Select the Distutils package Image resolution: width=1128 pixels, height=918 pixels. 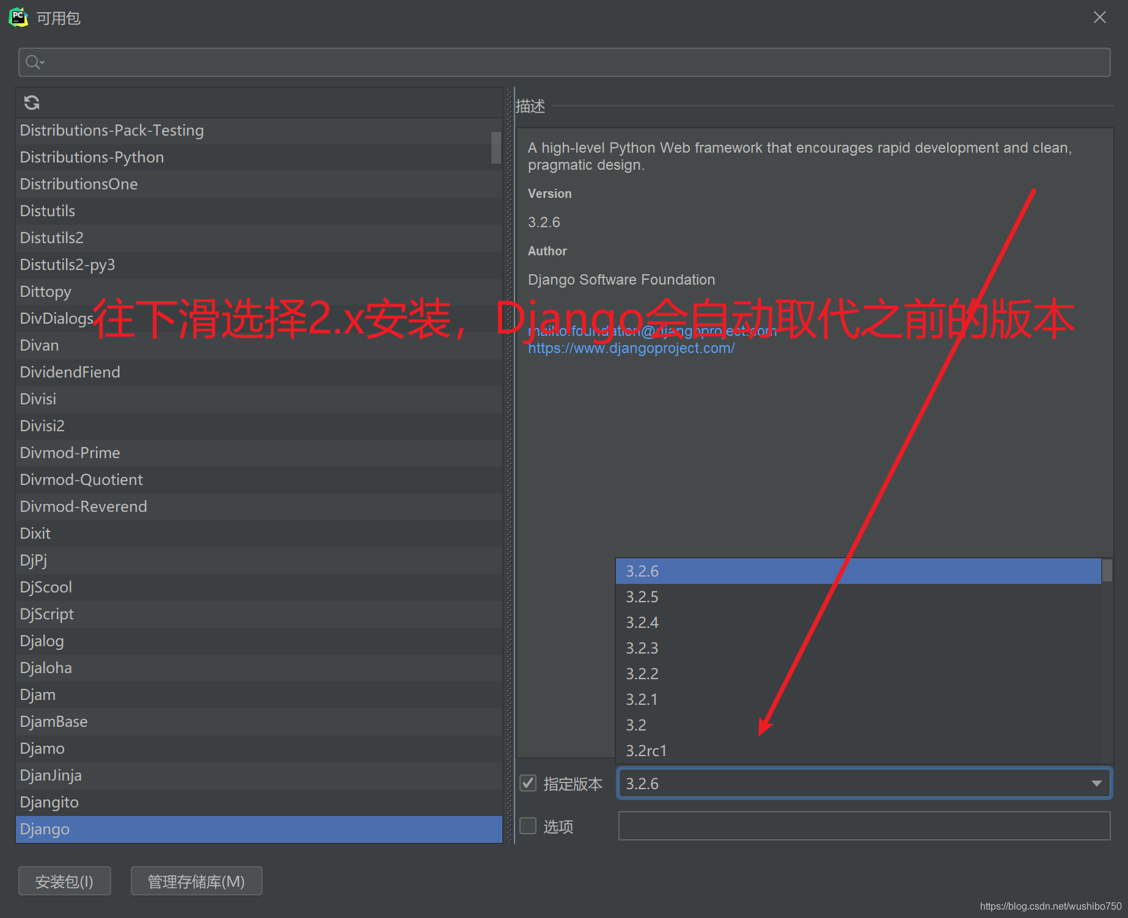tap(259, 211)
